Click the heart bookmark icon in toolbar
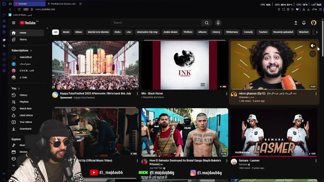Viewport: 324px width, 182px height. (x=297, y=9)
